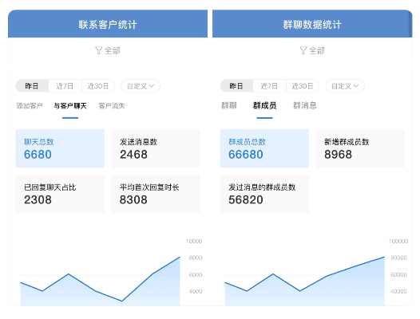420x319 pixels.
Task: Select the 平均首次回复时长 card
Action: pos(156,194)
